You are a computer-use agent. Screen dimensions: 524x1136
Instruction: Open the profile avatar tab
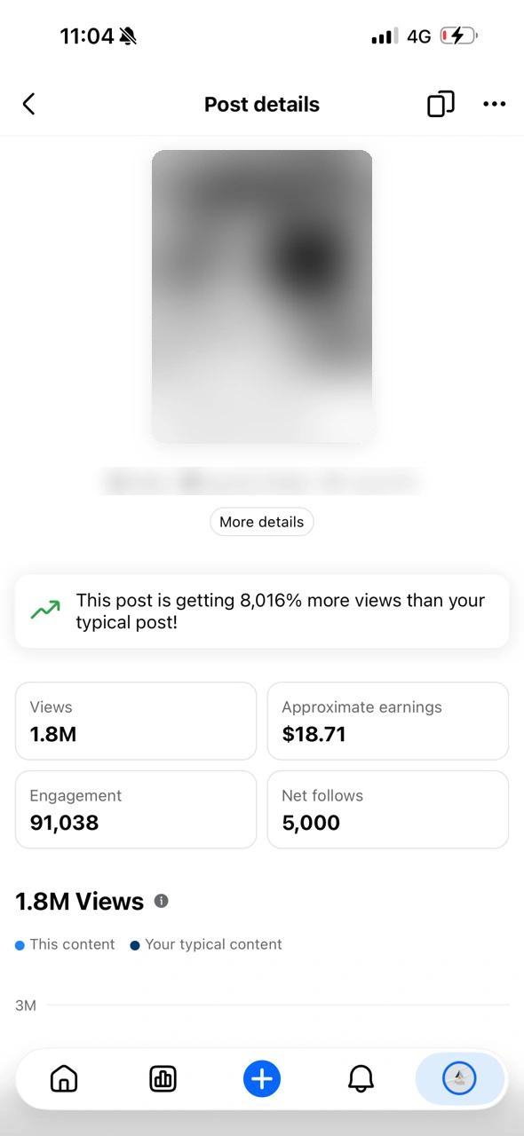pyautogui.click(x=459, y=1078)
